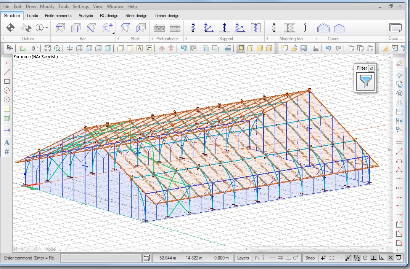Toggle grid points snap icon
This screenshot has height=269, width=410.
(x=331, y=258)
